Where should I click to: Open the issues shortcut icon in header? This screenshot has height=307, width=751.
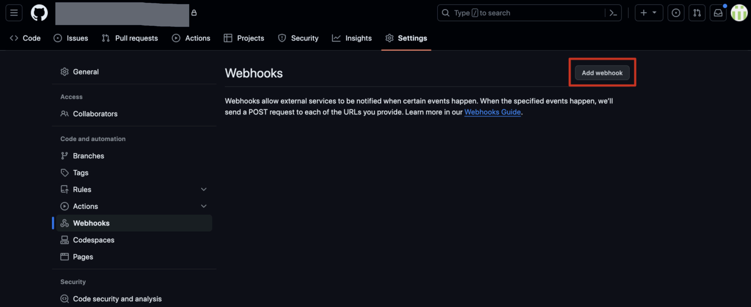coord(676,13)
